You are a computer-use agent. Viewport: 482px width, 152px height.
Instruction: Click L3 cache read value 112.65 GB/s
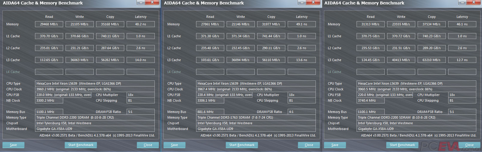point(49,60)
